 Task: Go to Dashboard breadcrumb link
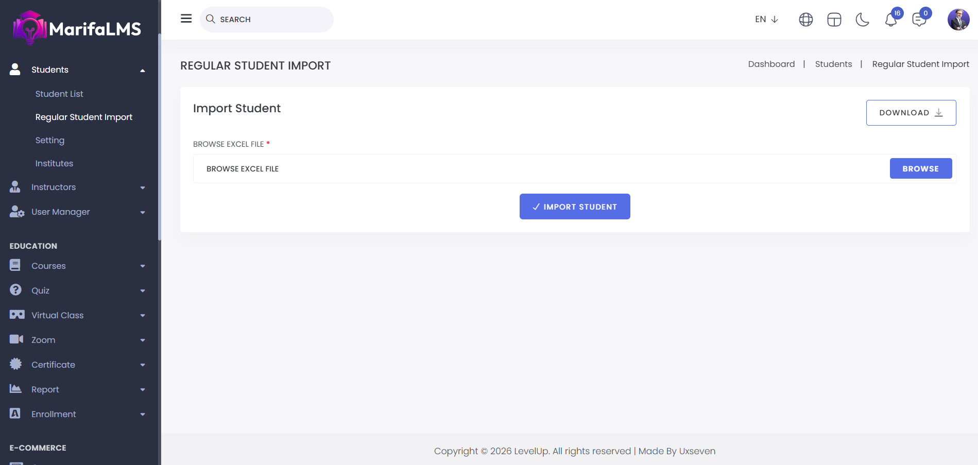771,64
